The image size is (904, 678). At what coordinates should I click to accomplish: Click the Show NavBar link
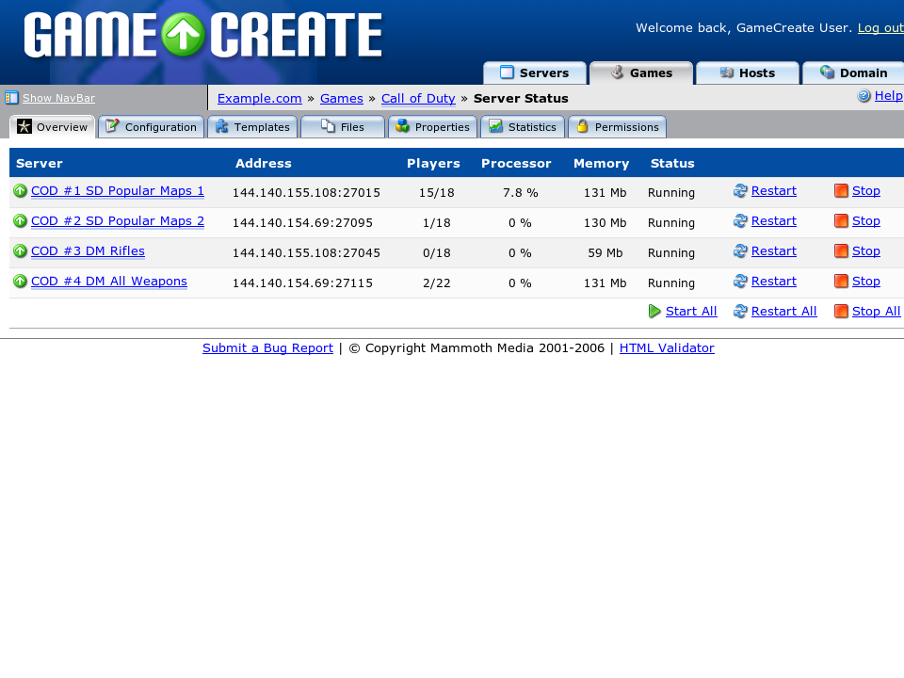coord(58,98)
